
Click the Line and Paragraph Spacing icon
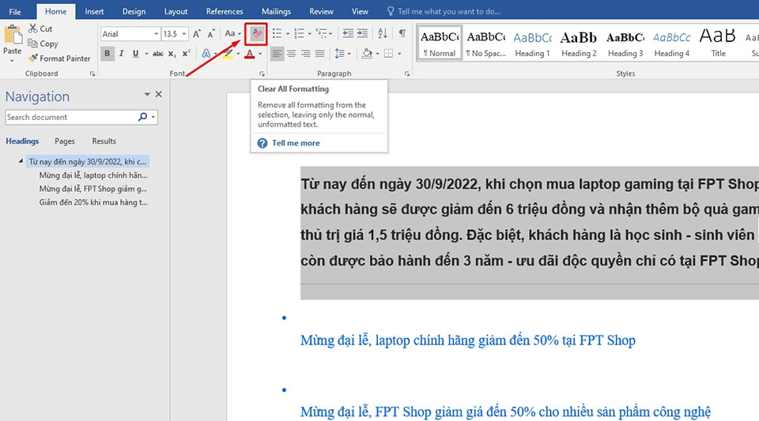[340, 54]
